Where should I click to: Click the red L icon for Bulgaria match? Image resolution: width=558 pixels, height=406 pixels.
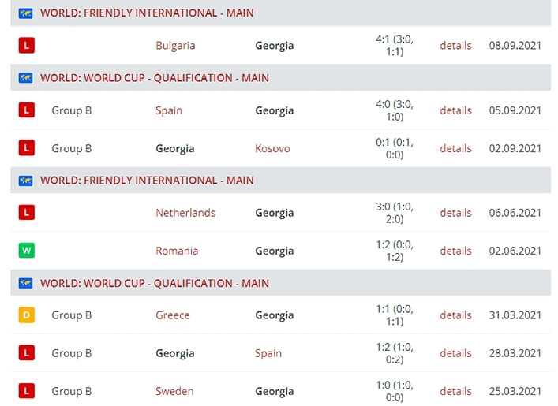point(26,46)
